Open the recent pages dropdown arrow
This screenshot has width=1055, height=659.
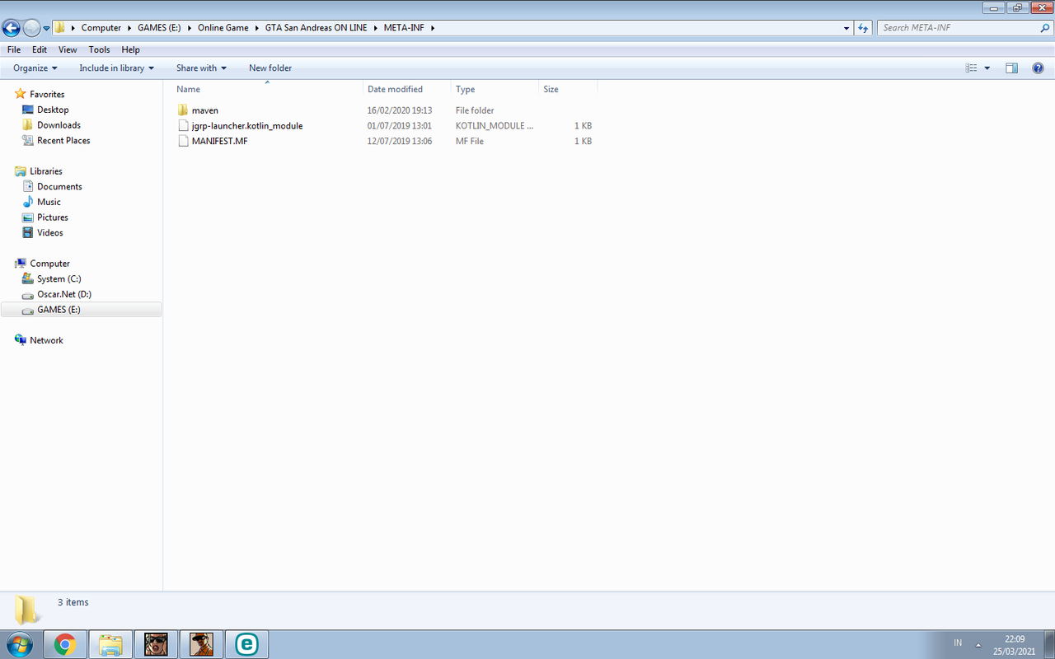(x=47, y=28)
